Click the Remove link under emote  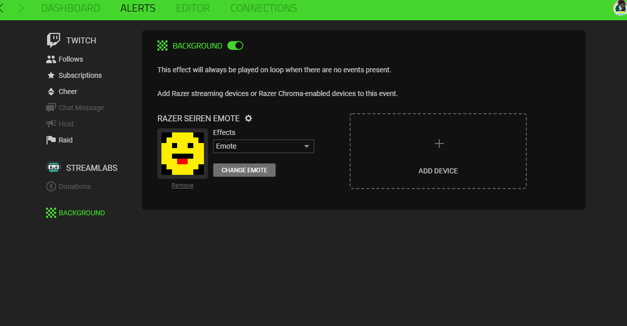click(182, 186)
